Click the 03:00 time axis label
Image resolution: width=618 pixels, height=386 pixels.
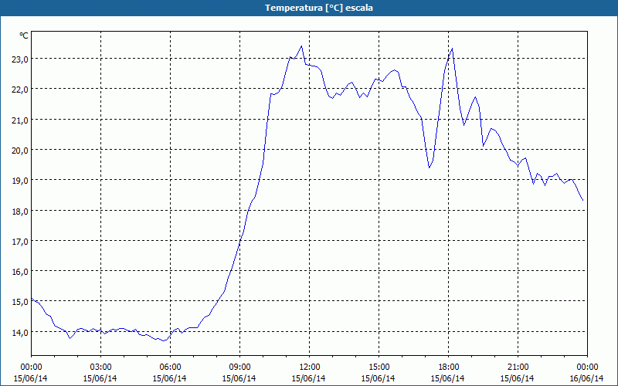point(100,367)
